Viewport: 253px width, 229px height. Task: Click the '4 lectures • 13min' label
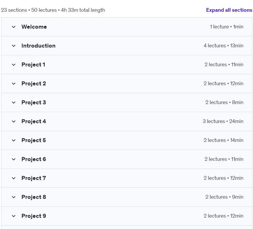click(223, 46)
